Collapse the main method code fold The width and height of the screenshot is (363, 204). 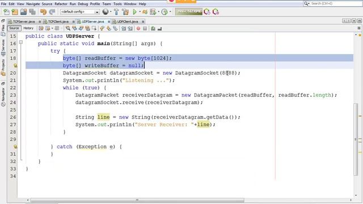[x=21, y=42]
